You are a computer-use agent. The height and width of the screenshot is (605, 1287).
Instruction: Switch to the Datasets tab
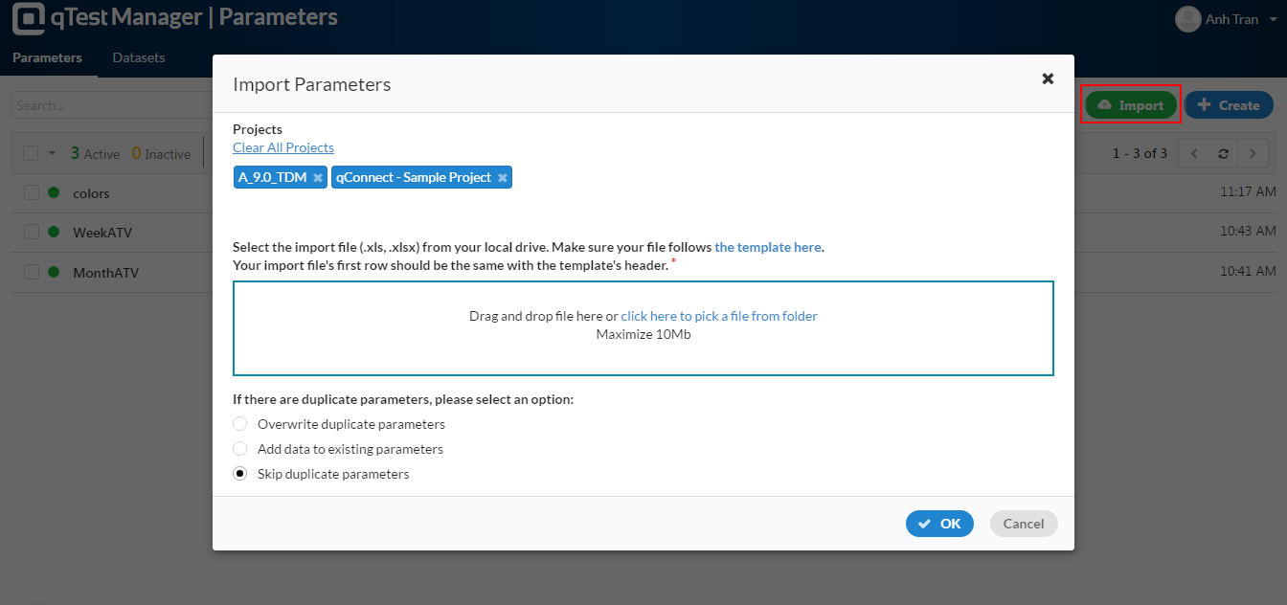[x=139, y=57]
